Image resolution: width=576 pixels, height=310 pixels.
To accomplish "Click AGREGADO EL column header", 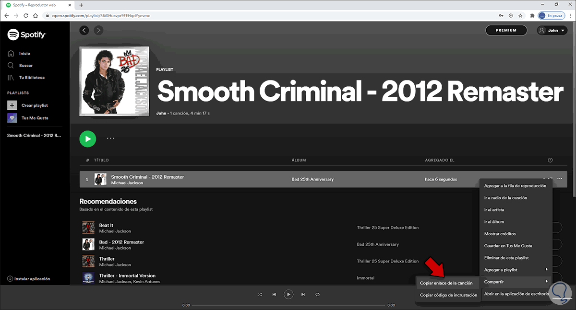I will (440, 160).
